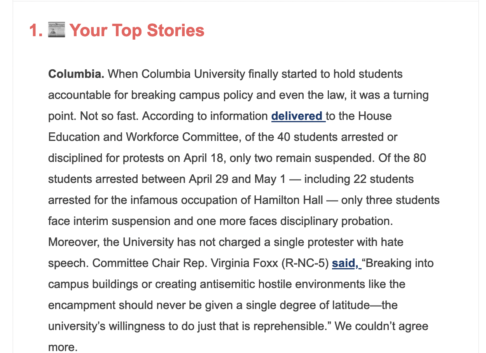Click the text "22 students"
Screen dimensions: 486x353
[x=383, y=179]
